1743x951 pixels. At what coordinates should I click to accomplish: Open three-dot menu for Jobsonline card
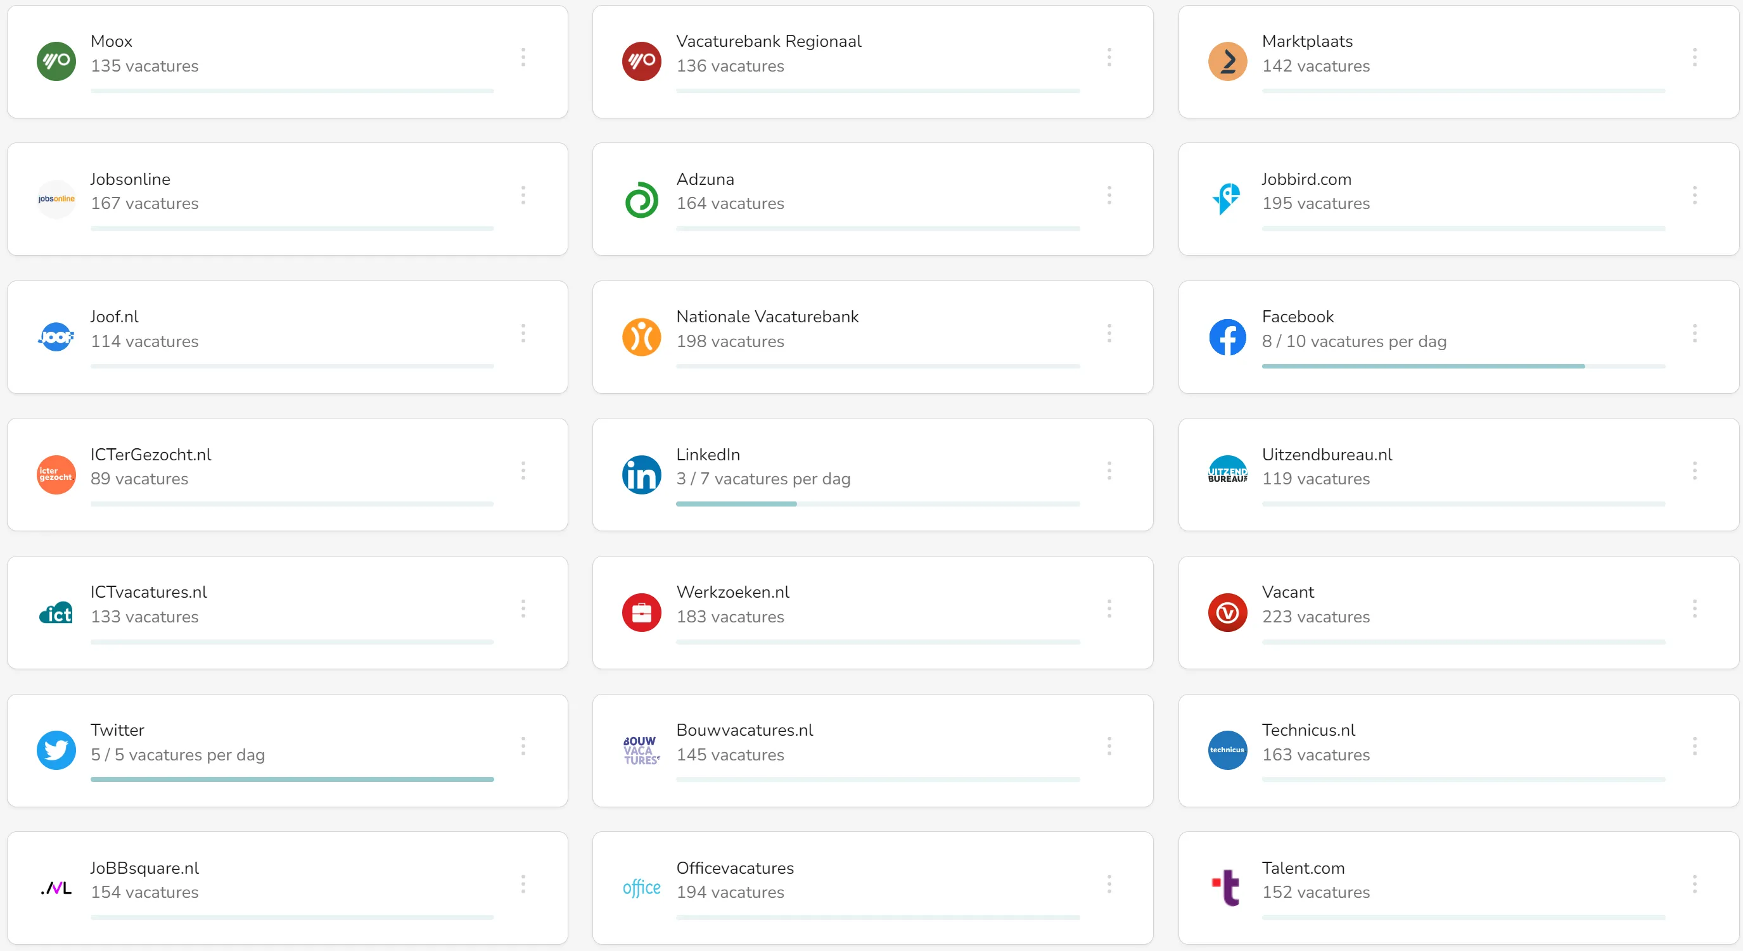point(523,195)
